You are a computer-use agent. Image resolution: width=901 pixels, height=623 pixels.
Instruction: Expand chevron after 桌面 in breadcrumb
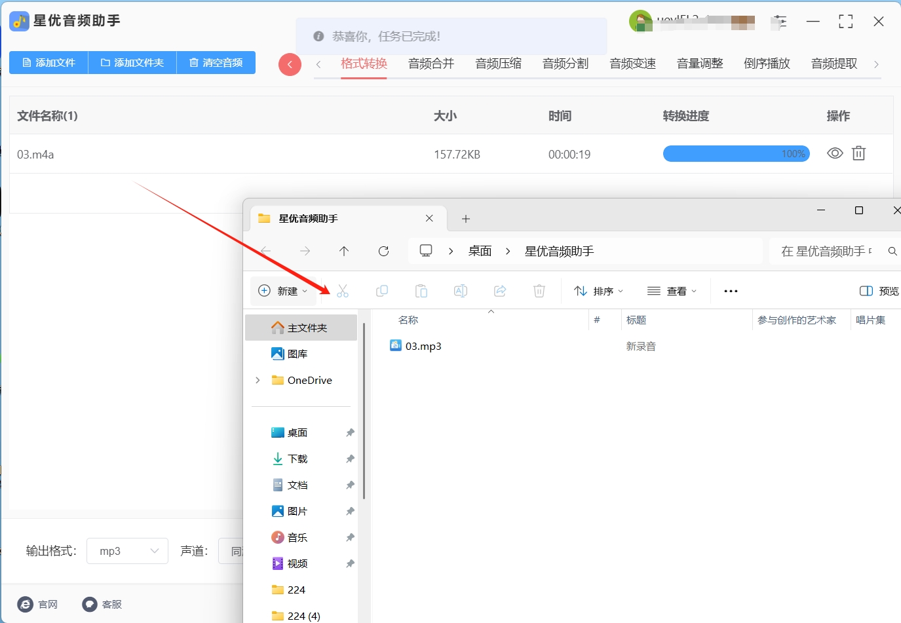point(508,251)
